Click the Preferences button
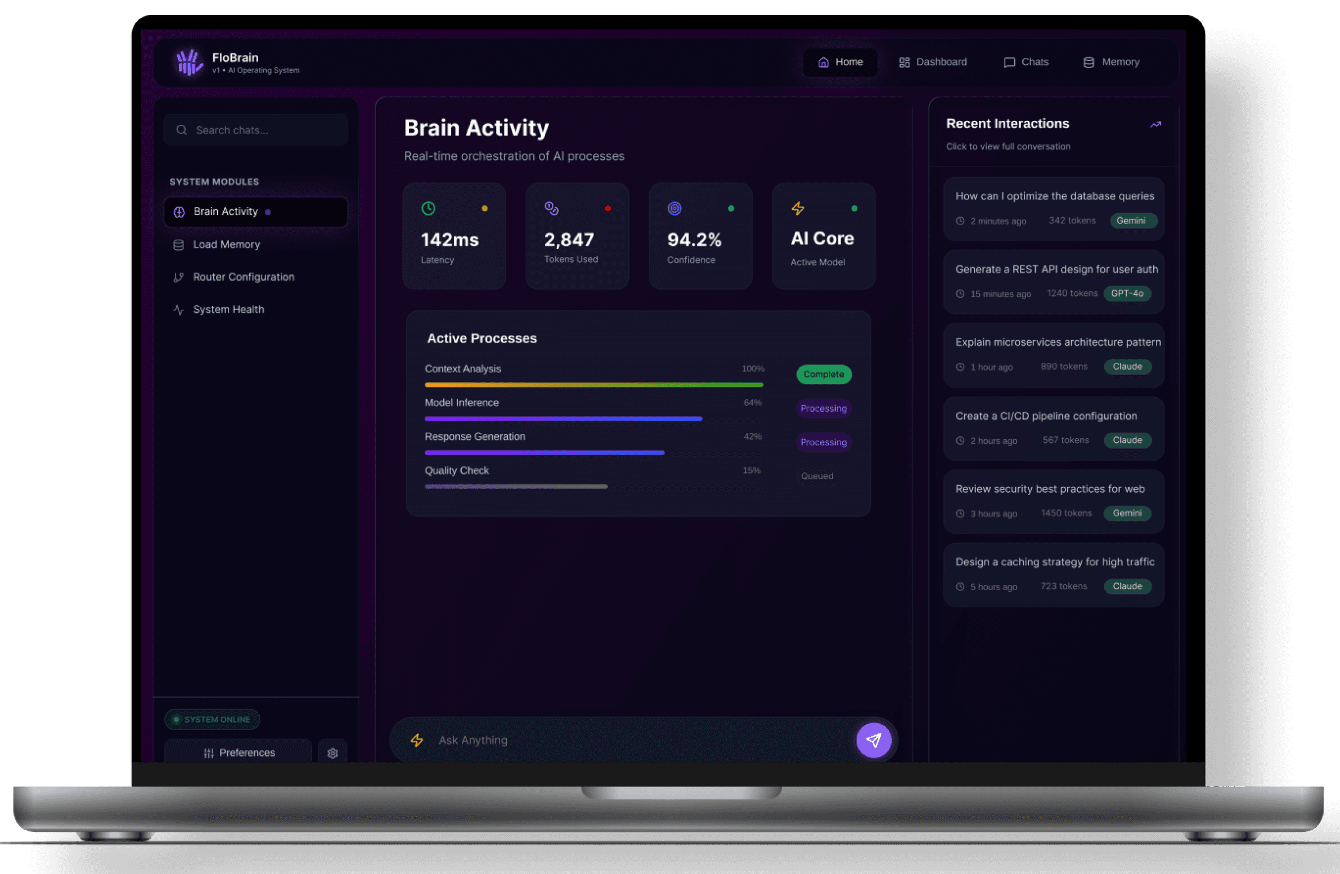This screenshot has width=1340, height=874. (239, 753)
